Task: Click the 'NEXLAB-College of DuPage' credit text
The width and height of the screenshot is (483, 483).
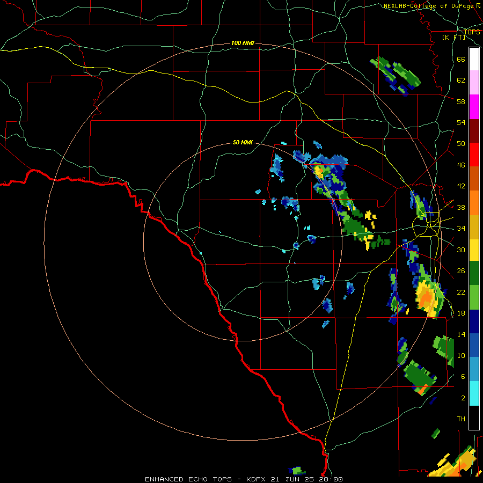Action: 429,6
